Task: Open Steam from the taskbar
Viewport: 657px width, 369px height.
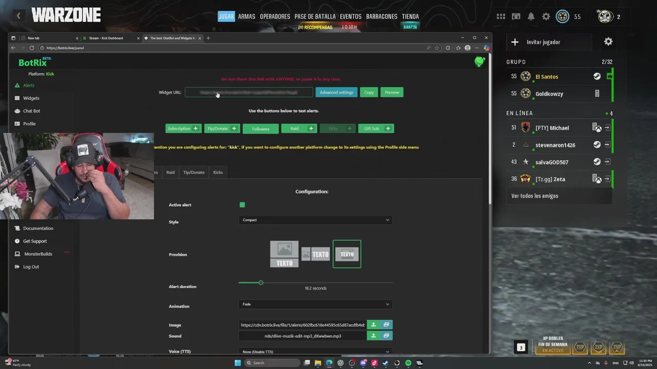Action: click(x=385, y=363)
